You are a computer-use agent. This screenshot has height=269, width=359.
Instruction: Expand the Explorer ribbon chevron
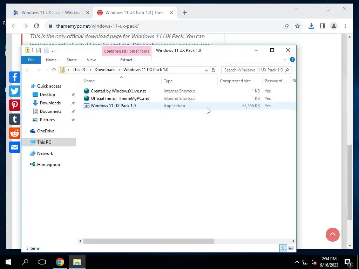[x=285, y=60]
